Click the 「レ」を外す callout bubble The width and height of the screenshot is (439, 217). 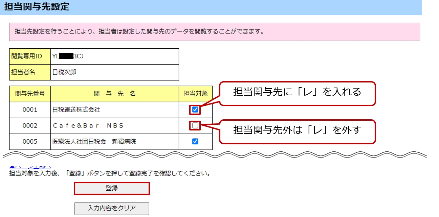(298, 130)
